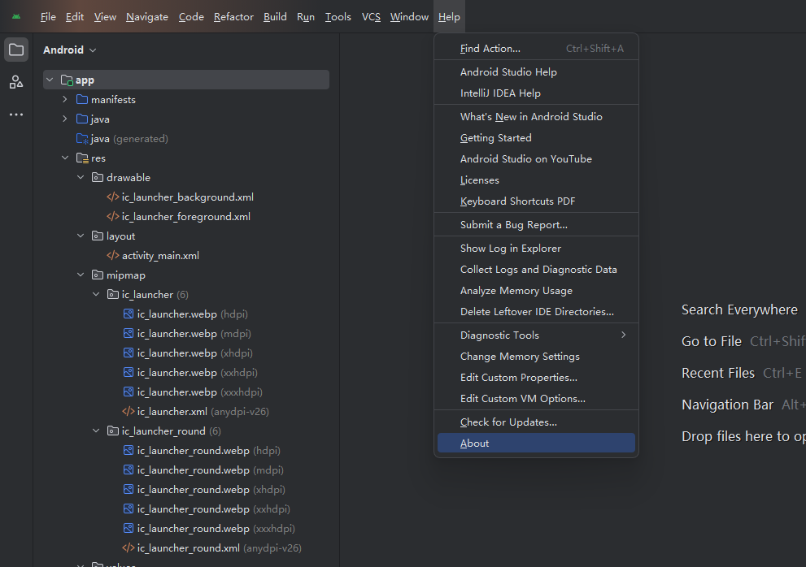Click the ic_launcher (6) folder icon
Screen dimensions: 806x567
pyautogui.click(x=113, y=295)
